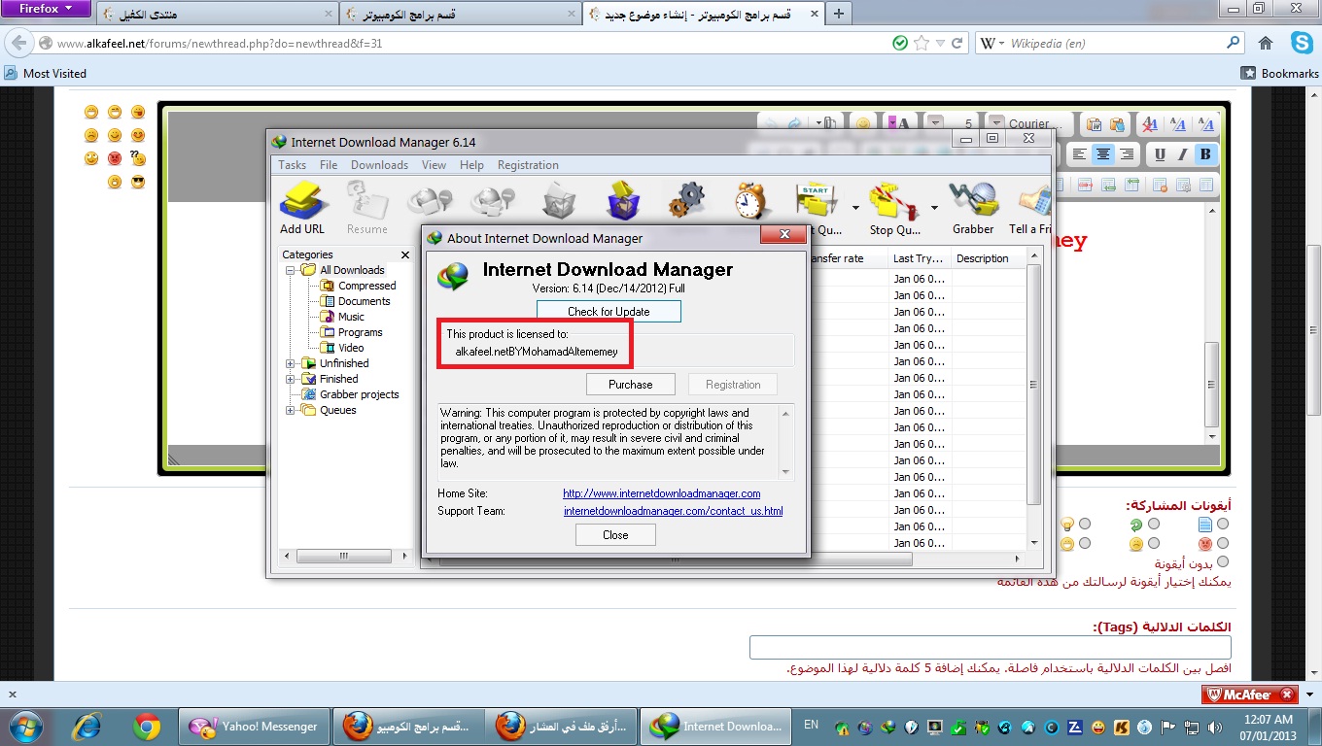Insert the red angry smiley from smiley panel
The image size is (1322, 746).
pyautogui.click(x=115, y=158)
